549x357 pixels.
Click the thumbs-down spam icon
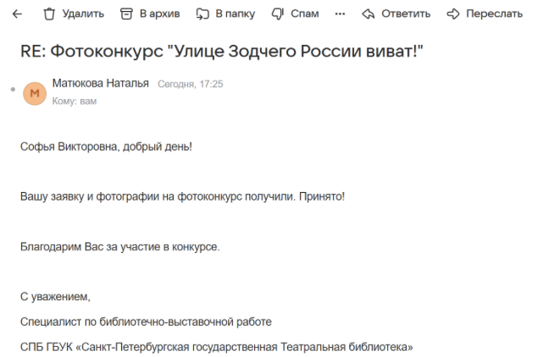[x=278, y=14]
